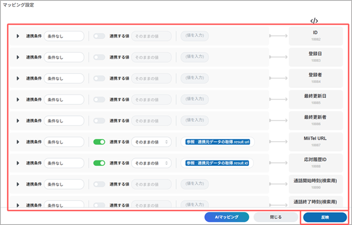The image size is (352, 225).
Task: Click the AIマッピング button
Action: (x=226, y=217)
